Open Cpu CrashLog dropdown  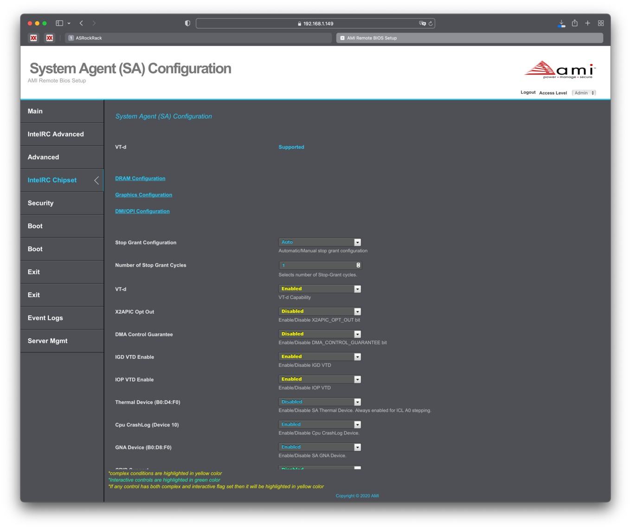320,425
